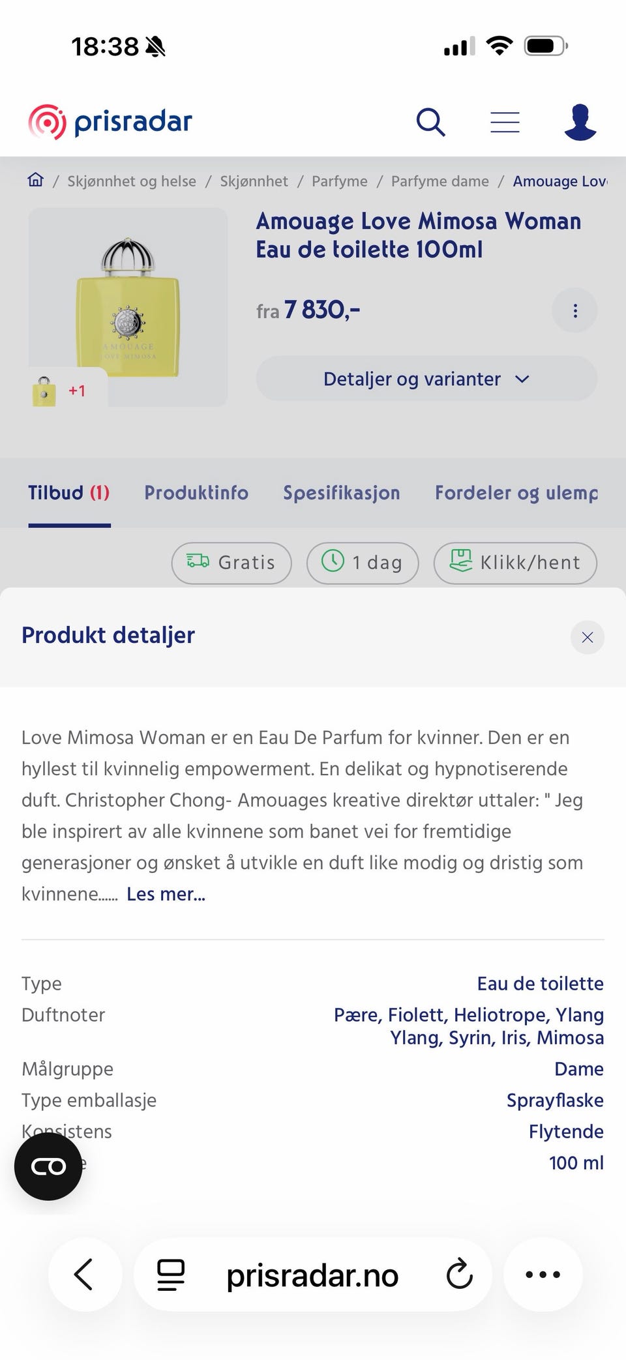Switch to the Produktinfo tab

point(196,493)
